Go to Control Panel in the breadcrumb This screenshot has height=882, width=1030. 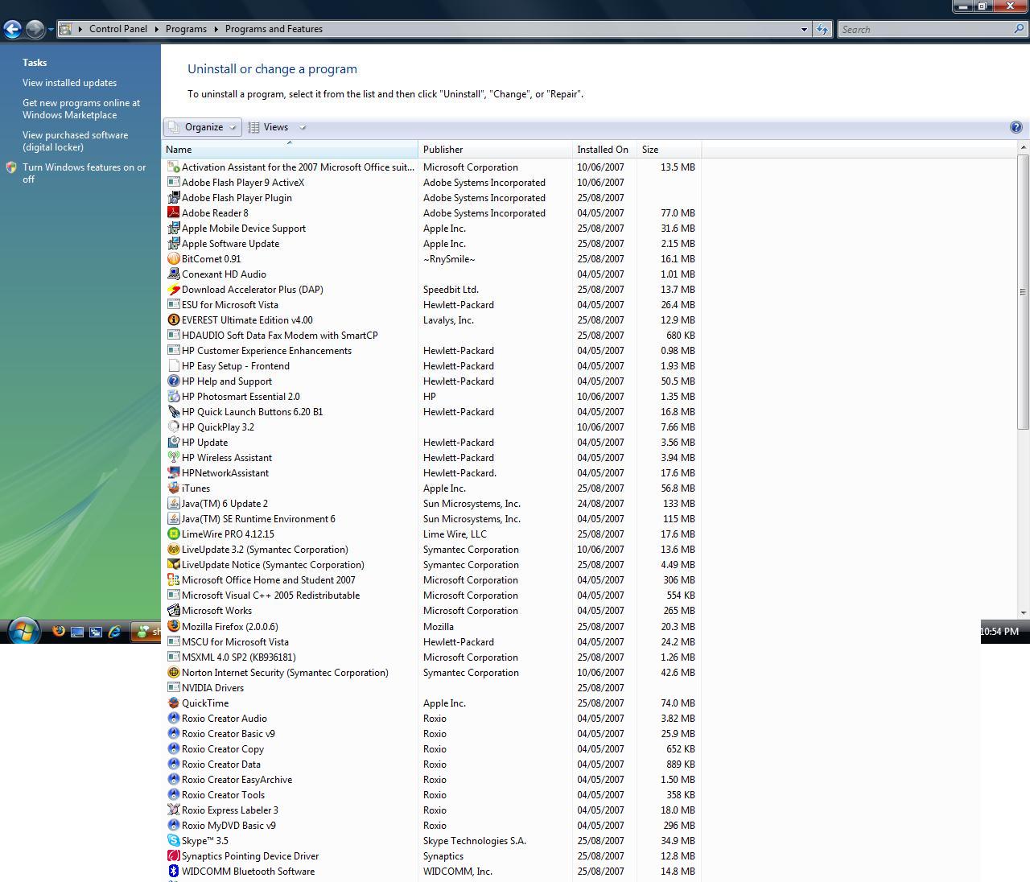click(118, 29)
